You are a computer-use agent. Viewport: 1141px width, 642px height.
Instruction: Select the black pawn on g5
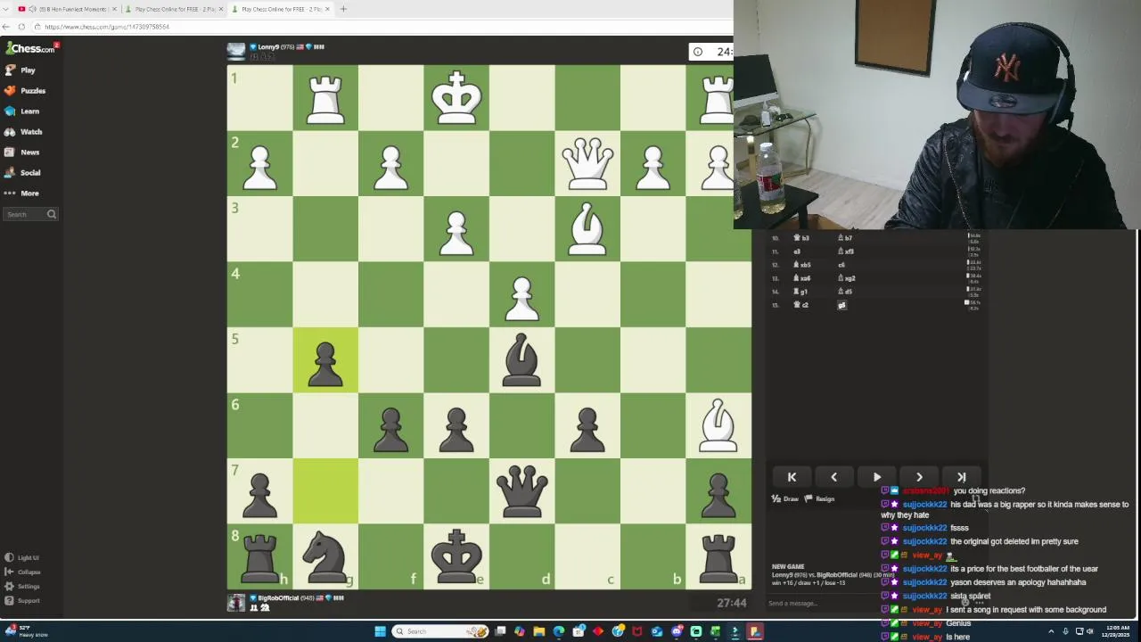tap(325, 360)
